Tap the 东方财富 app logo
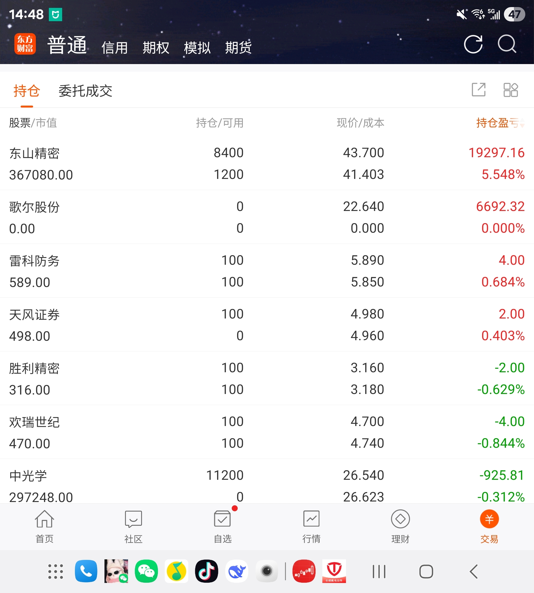 (x=25, y=44)
